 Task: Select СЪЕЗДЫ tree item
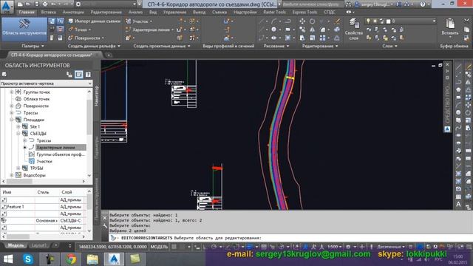pyautogui.click(x=38, y=134)
